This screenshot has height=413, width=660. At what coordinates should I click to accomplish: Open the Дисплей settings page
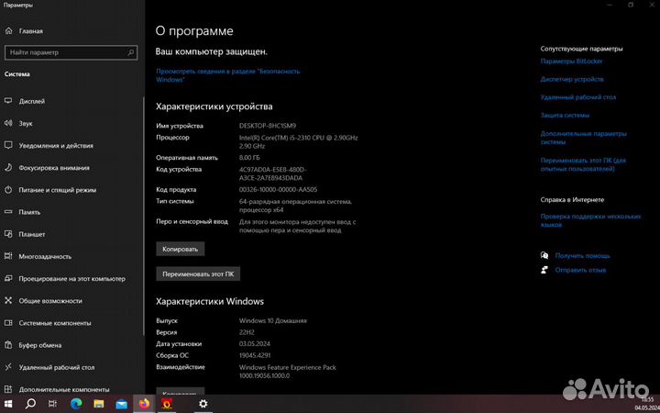tap(31, 101)
